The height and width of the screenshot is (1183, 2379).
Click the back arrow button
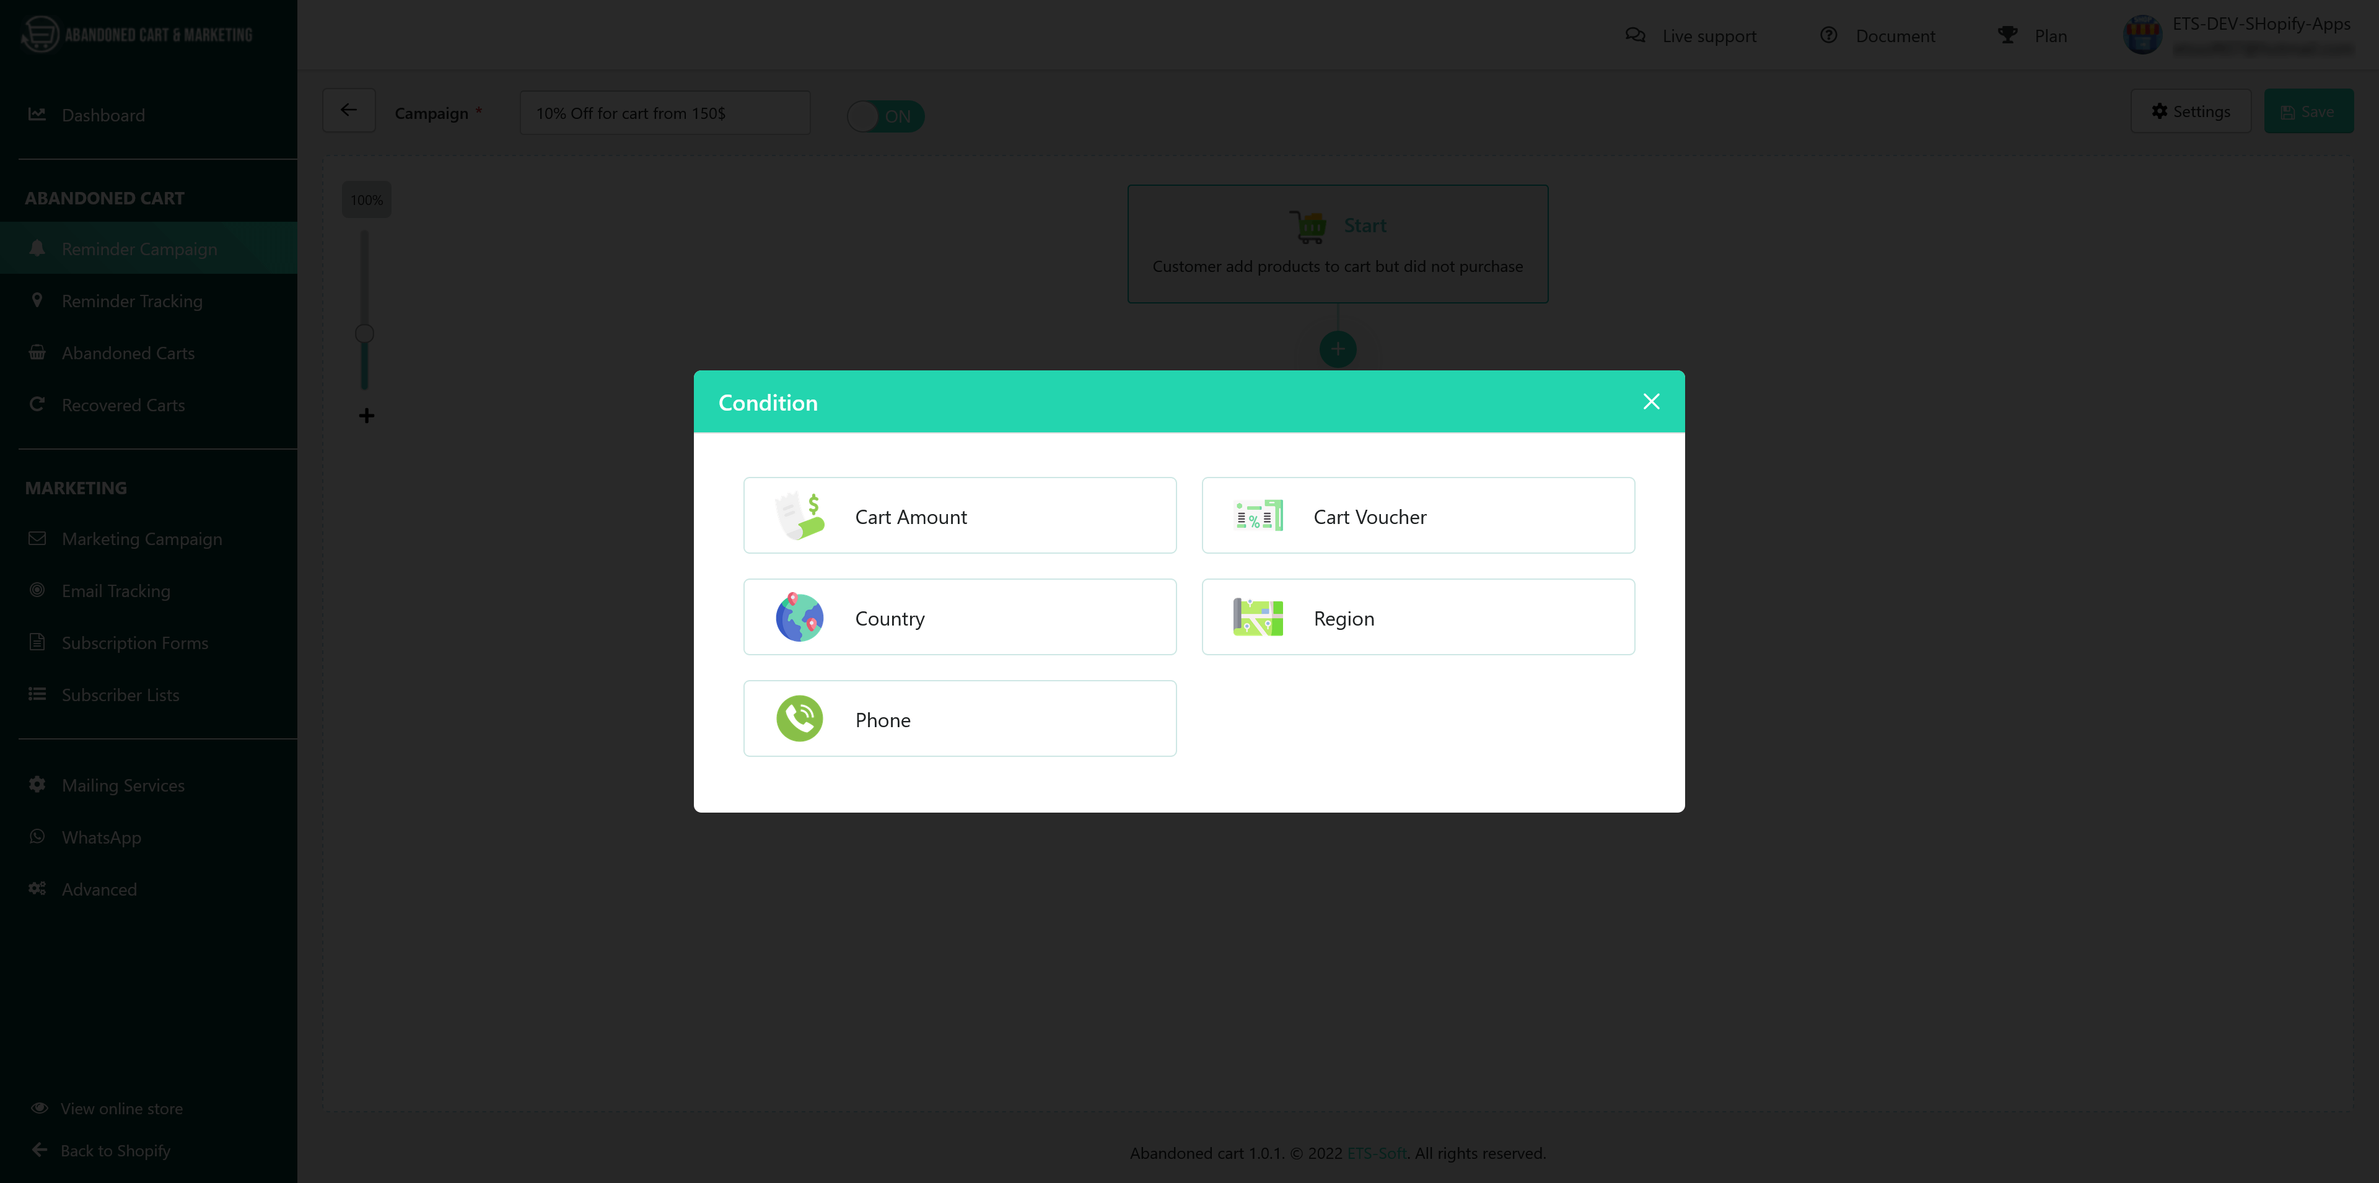[x=348, y=111]
